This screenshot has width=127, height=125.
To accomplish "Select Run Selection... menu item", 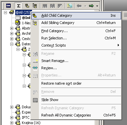I will click(76, 38).
